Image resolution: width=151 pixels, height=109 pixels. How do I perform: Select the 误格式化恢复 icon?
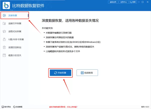pyautogui.click(x=4, y=31)
